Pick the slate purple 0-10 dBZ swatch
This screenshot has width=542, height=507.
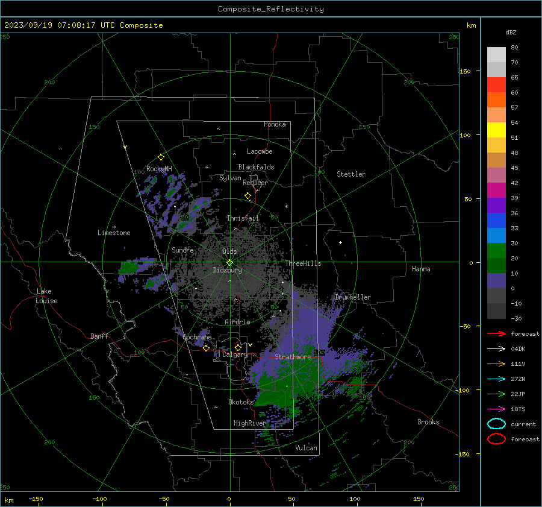coord(496,280)
